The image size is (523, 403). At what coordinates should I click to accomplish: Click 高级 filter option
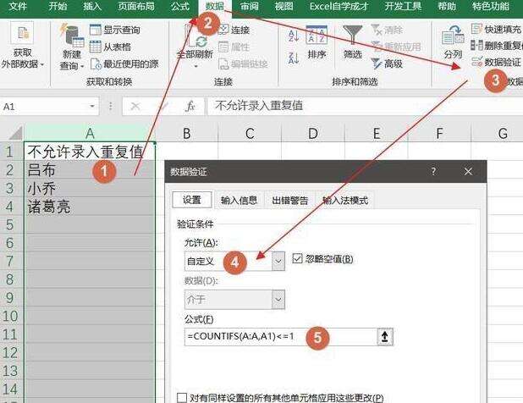tap(387, 63)
